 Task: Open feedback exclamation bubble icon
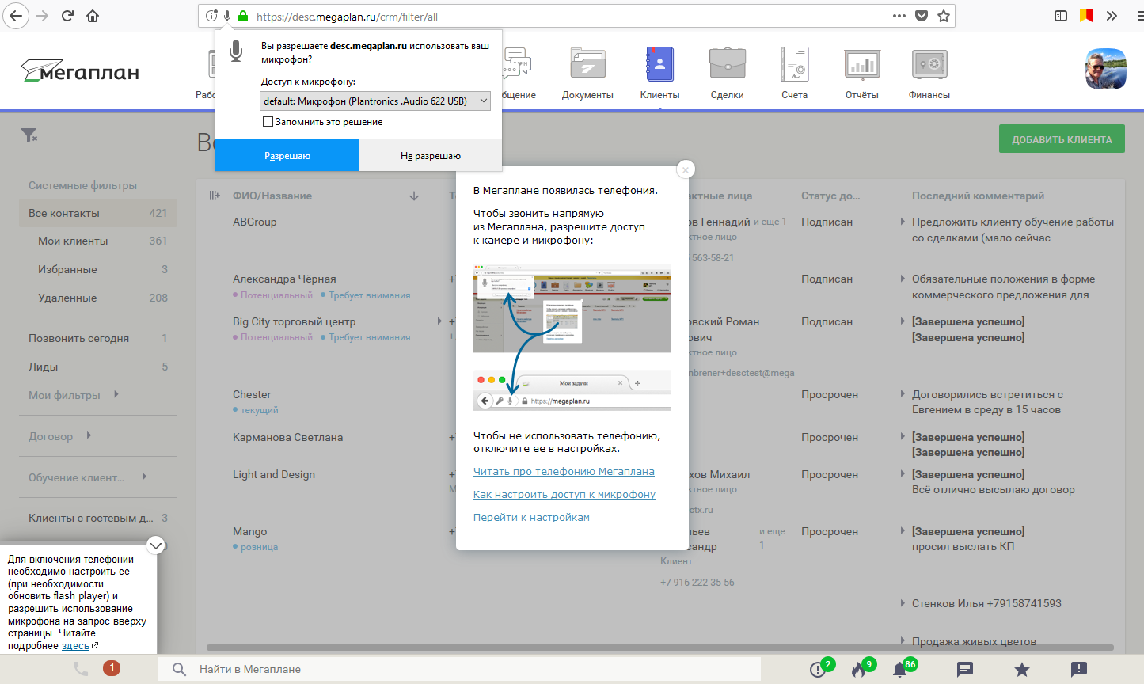(x=1078, y=670)
